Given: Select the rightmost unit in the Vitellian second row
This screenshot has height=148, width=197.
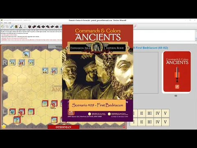Looking at the screenshot, I should pyautogui.click(x=31, y=62).
